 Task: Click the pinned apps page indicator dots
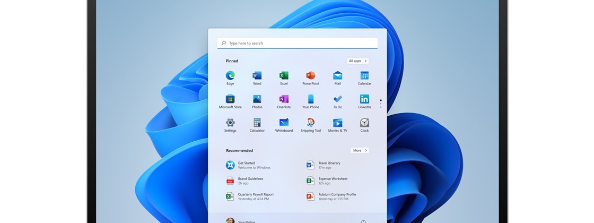click(x=381, y=104)
